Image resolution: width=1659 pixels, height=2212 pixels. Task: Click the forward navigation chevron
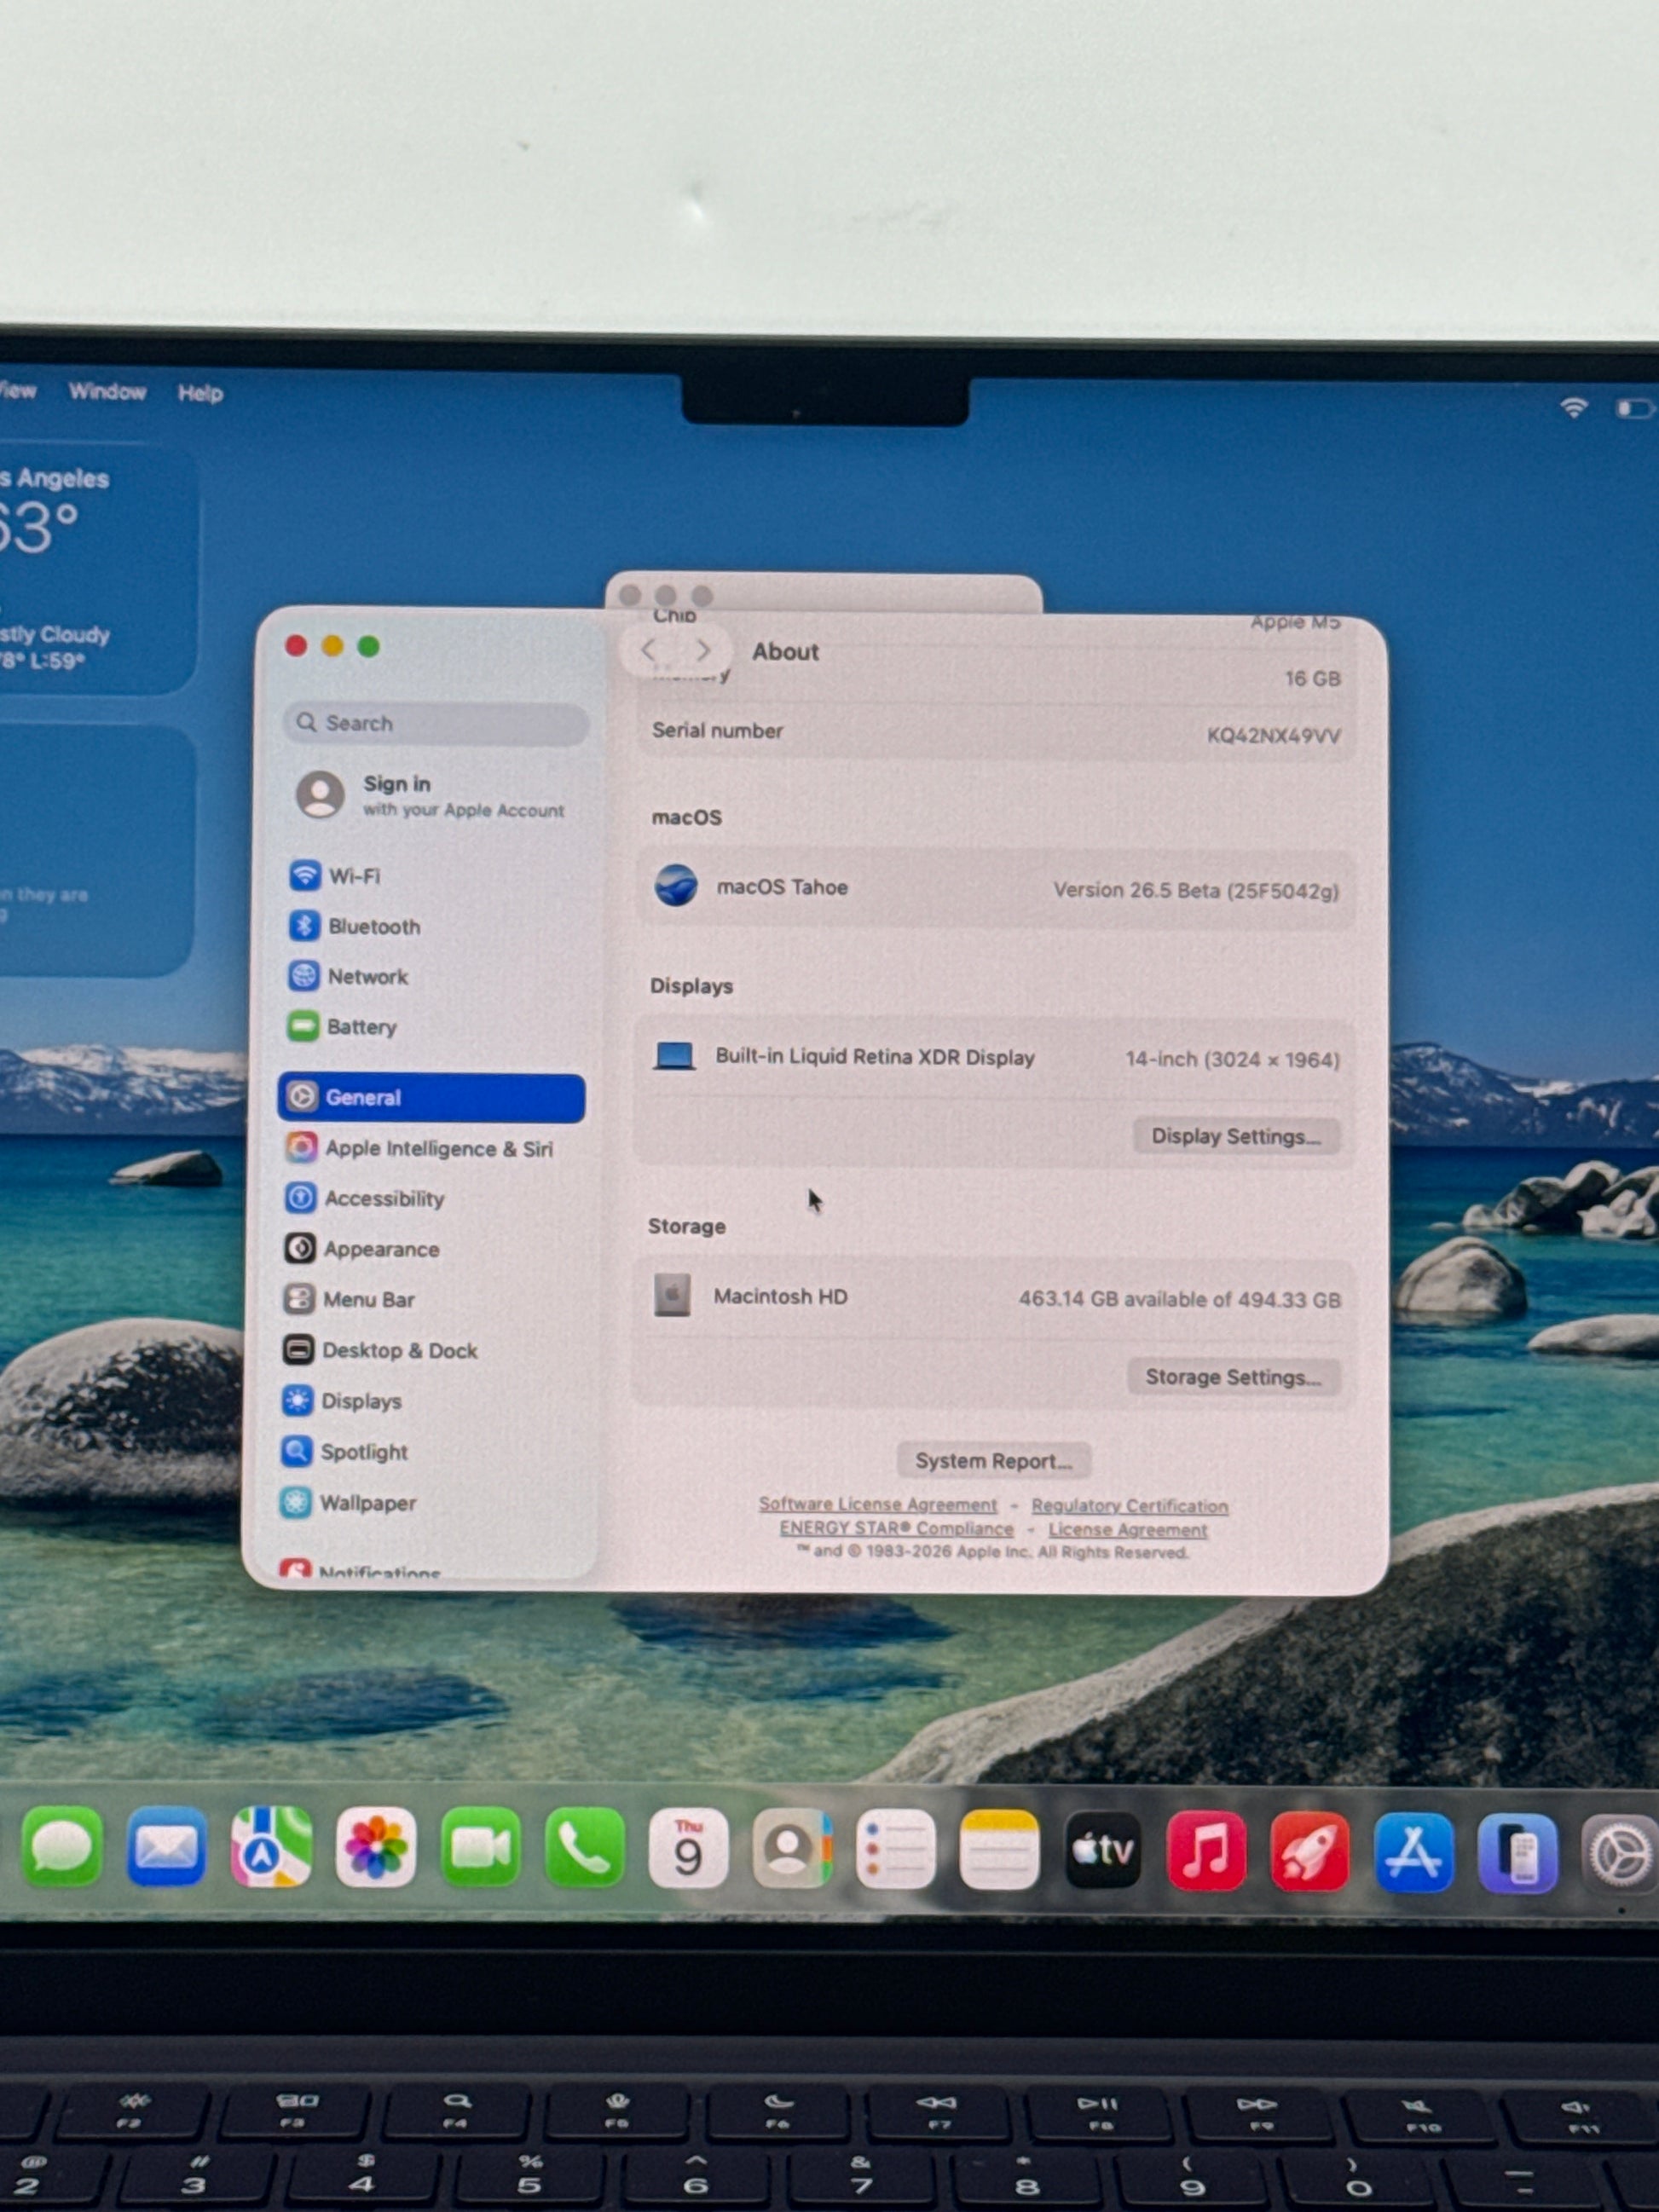(703, 651)
